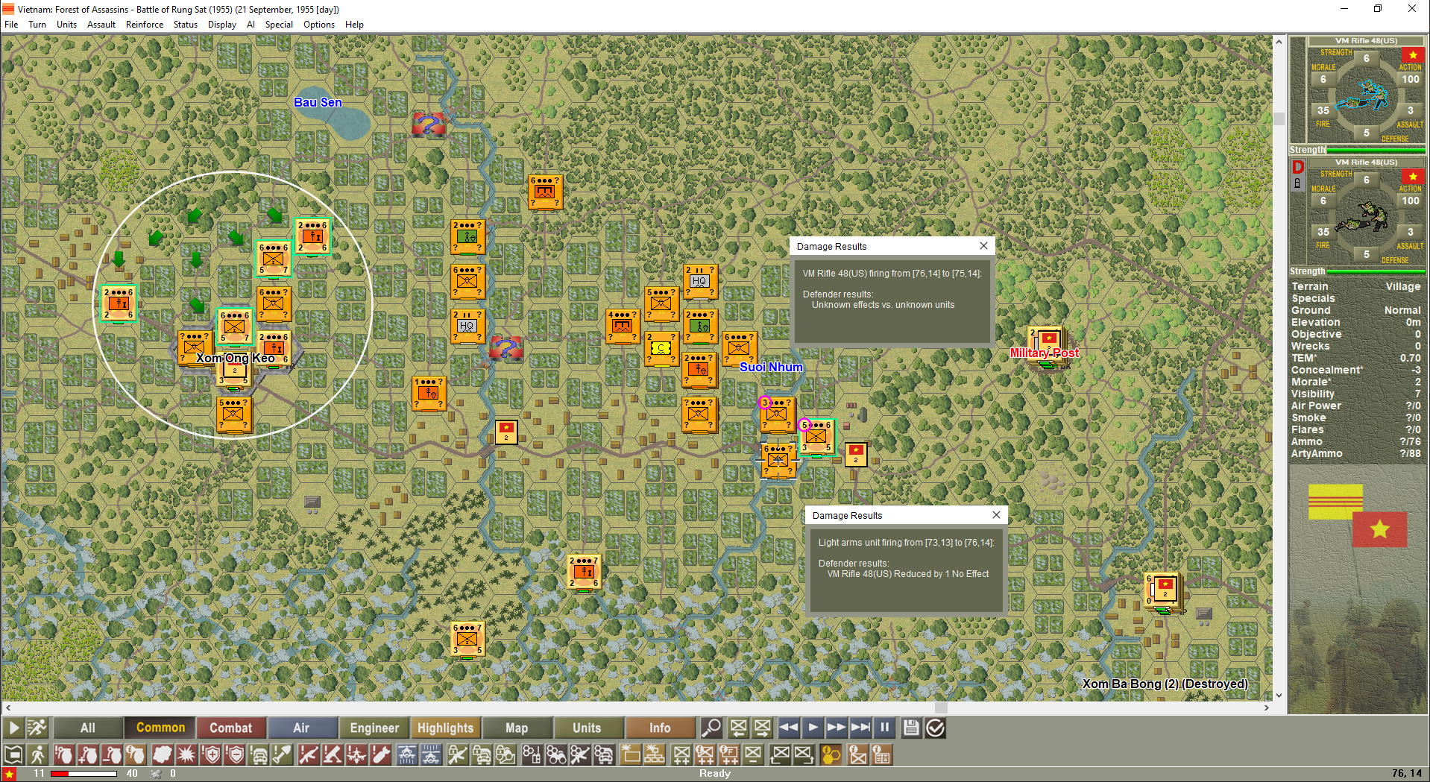Switch to the All toolbar tab
Screen dimensions: 1430x782
tap(88, 728)
